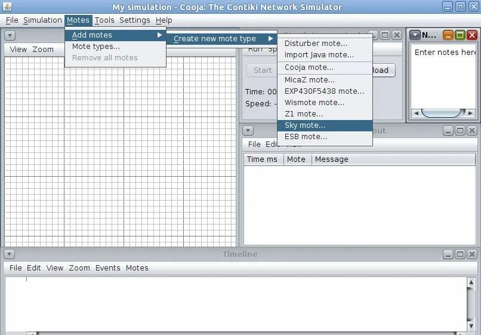
Task: Click Message column header
Action: pos(394,159)
